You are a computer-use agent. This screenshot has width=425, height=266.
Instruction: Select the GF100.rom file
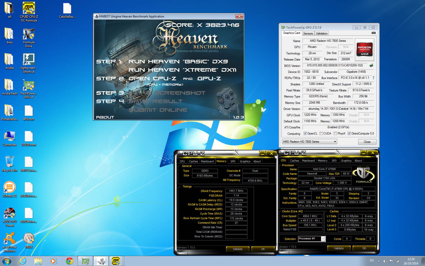(29, 138)
